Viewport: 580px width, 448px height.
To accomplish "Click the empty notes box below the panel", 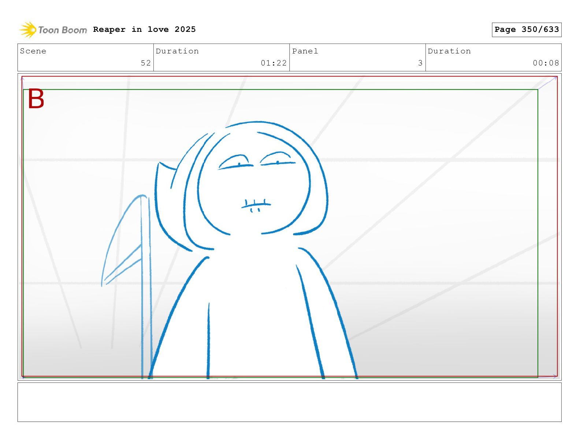I will tap(289, 402).
